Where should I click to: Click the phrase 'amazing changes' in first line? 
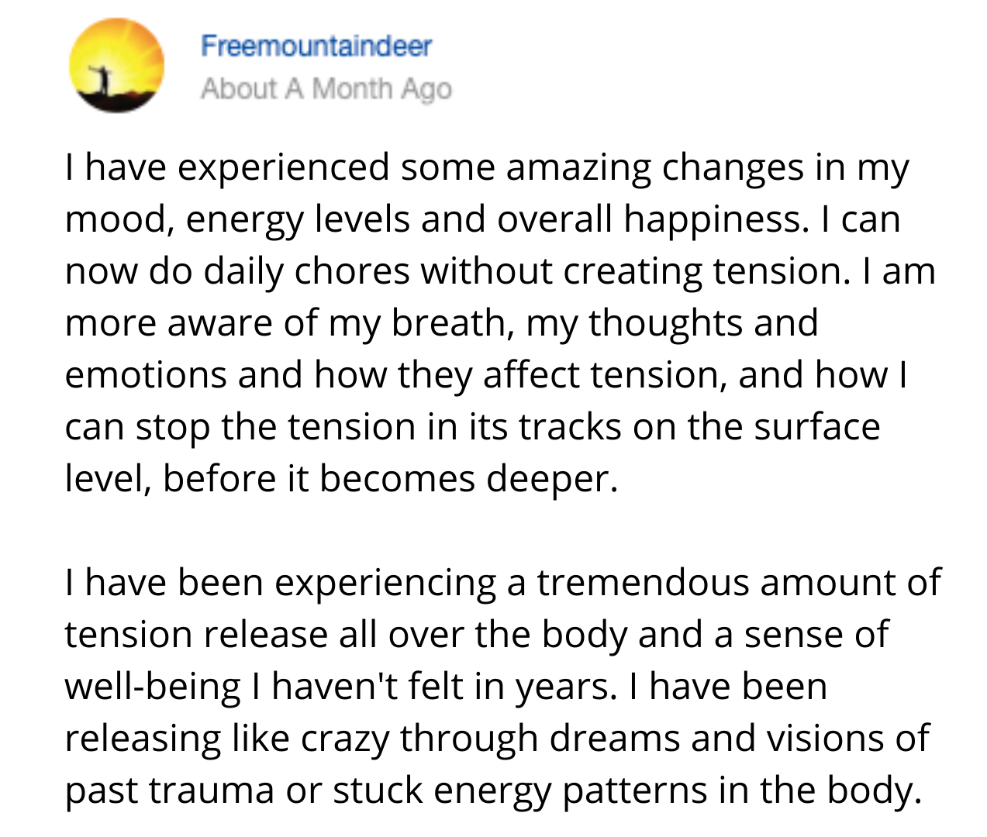(x=655, y=168)
